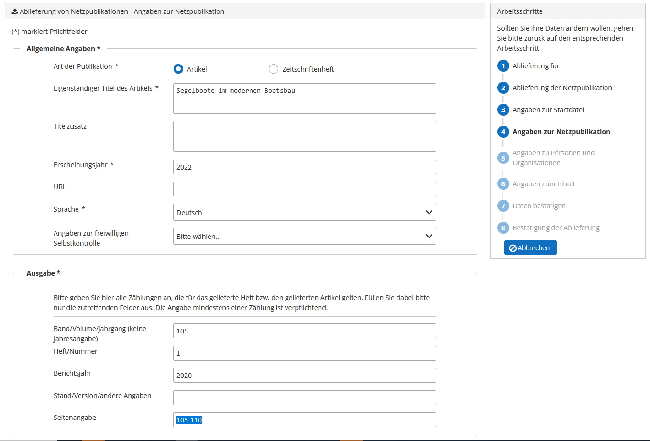Click the Stand/Version/andere Angaben field
650x441 pixels.
point(305,398)
